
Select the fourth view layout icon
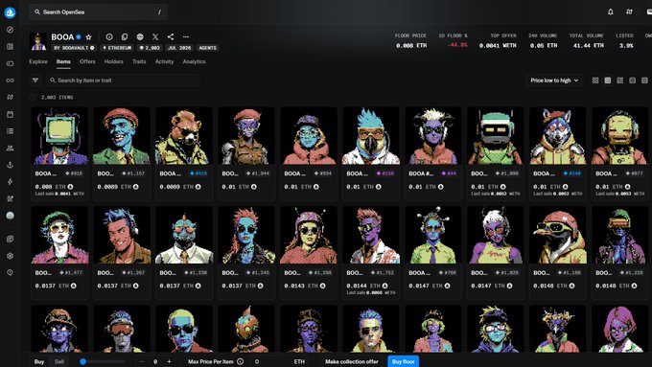click(633, 80)
